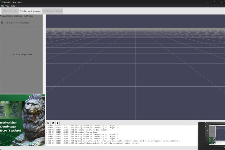Open the Help menu
Viewport: 225px width, 150px height.
click(x=13, y=6)
